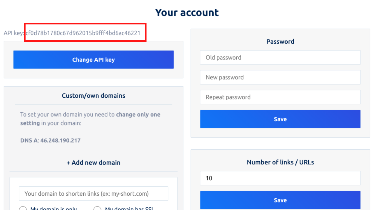Click the Change API key button

pos(93,60)
